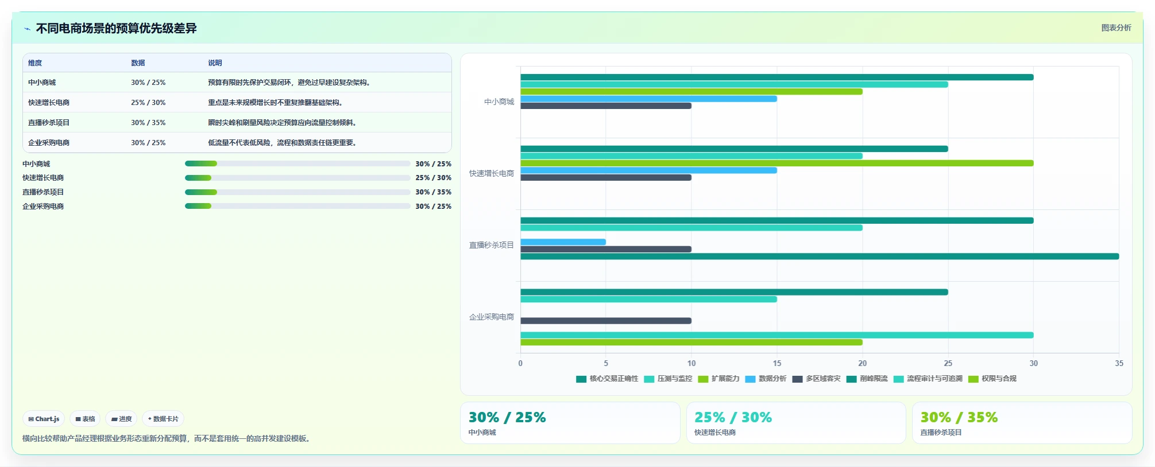The width and height of the screenshot is (1155, 467).
Task: Click the 25% / 30% value beside the progress bar
Action: pyautogui.click(x=434, y=178)
